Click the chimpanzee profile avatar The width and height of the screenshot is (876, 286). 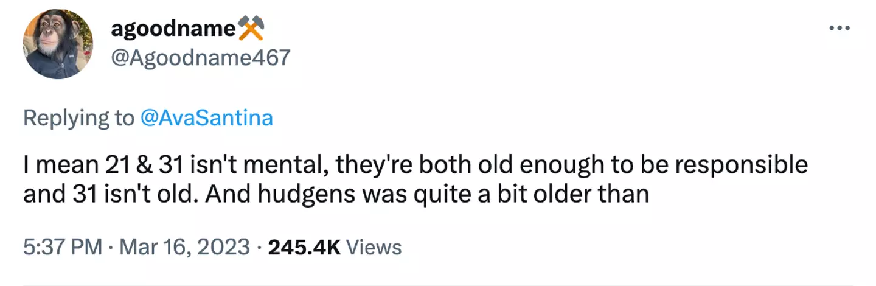(58, 44)
